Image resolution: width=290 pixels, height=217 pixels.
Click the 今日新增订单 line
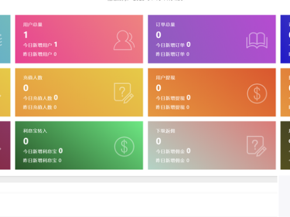click(173, 45)
